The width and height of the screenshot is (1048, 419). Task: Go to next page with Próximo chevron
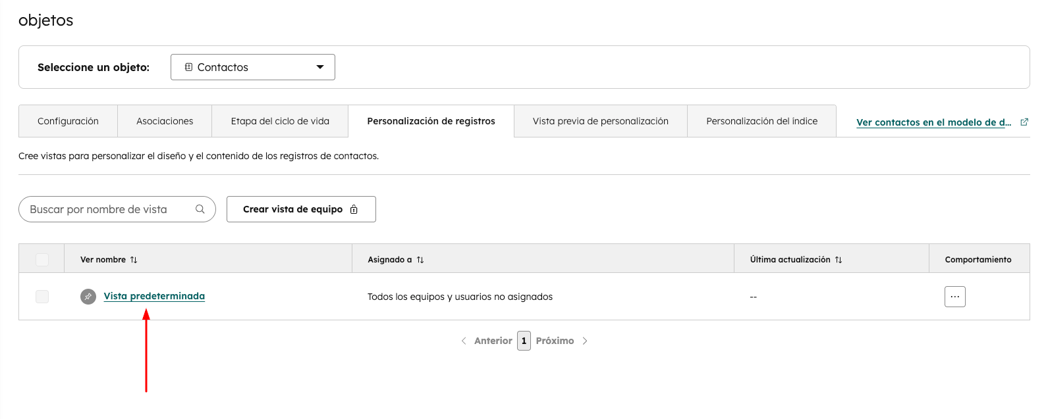click(585, 341)
